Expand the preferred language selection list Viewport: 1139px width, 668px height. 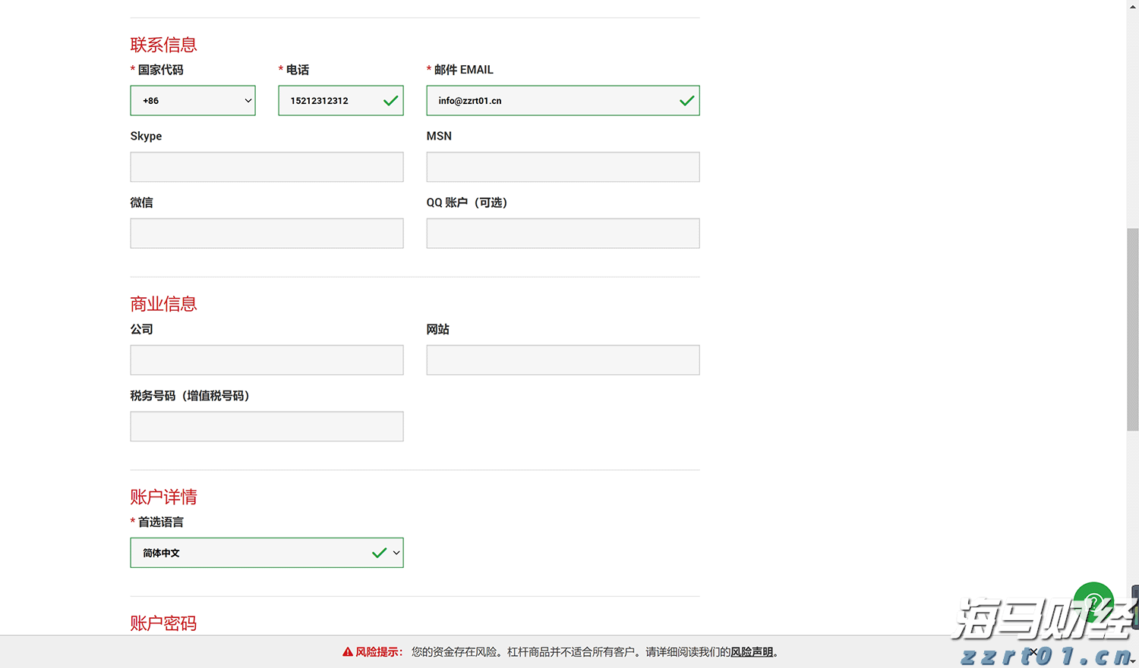[x=267, y=553]
